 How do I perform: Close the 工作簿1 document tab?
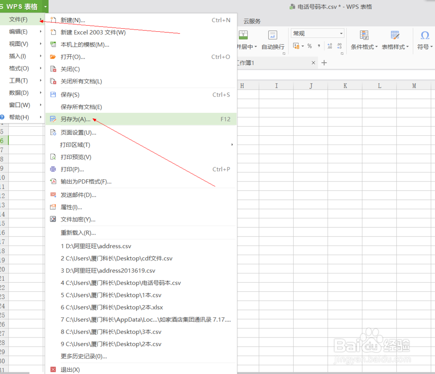pos(313,63)
